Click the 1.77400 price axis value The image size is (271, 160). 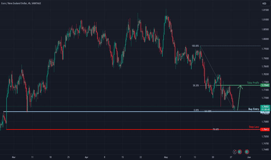265,90
